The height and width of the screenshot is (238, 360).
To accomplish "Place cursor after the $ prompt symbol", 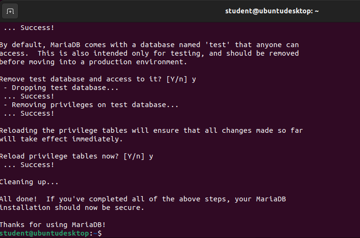I will (104, 233).
